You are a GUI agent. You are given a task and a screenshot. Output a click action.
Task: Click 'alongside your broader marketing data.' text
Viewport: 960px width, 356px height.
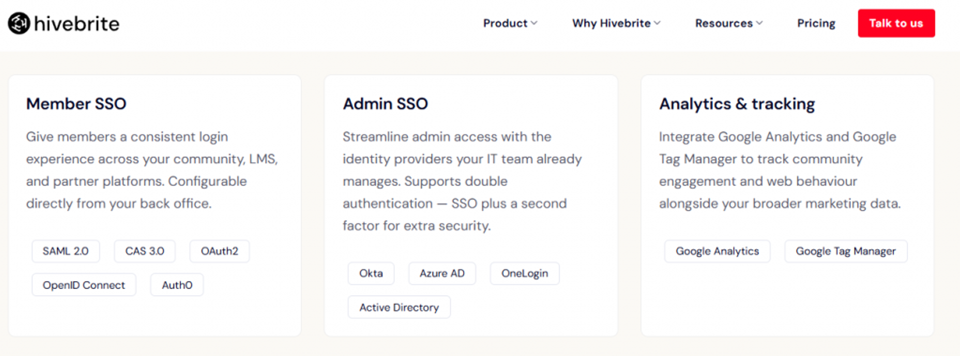point(779,204)
